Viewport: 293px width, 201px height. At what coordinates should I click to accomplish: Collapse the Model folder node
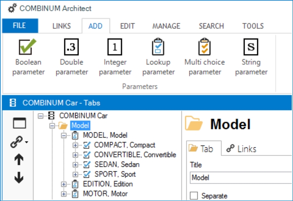[x=52, y=125]
